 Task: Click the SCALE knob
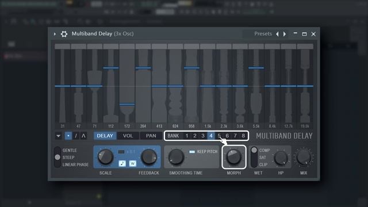click(x=105, y=157)
